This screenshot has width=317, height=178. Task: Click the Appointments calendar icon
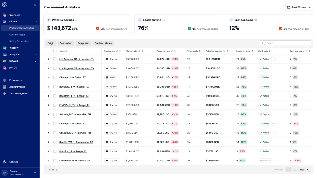tap(4, 87)
